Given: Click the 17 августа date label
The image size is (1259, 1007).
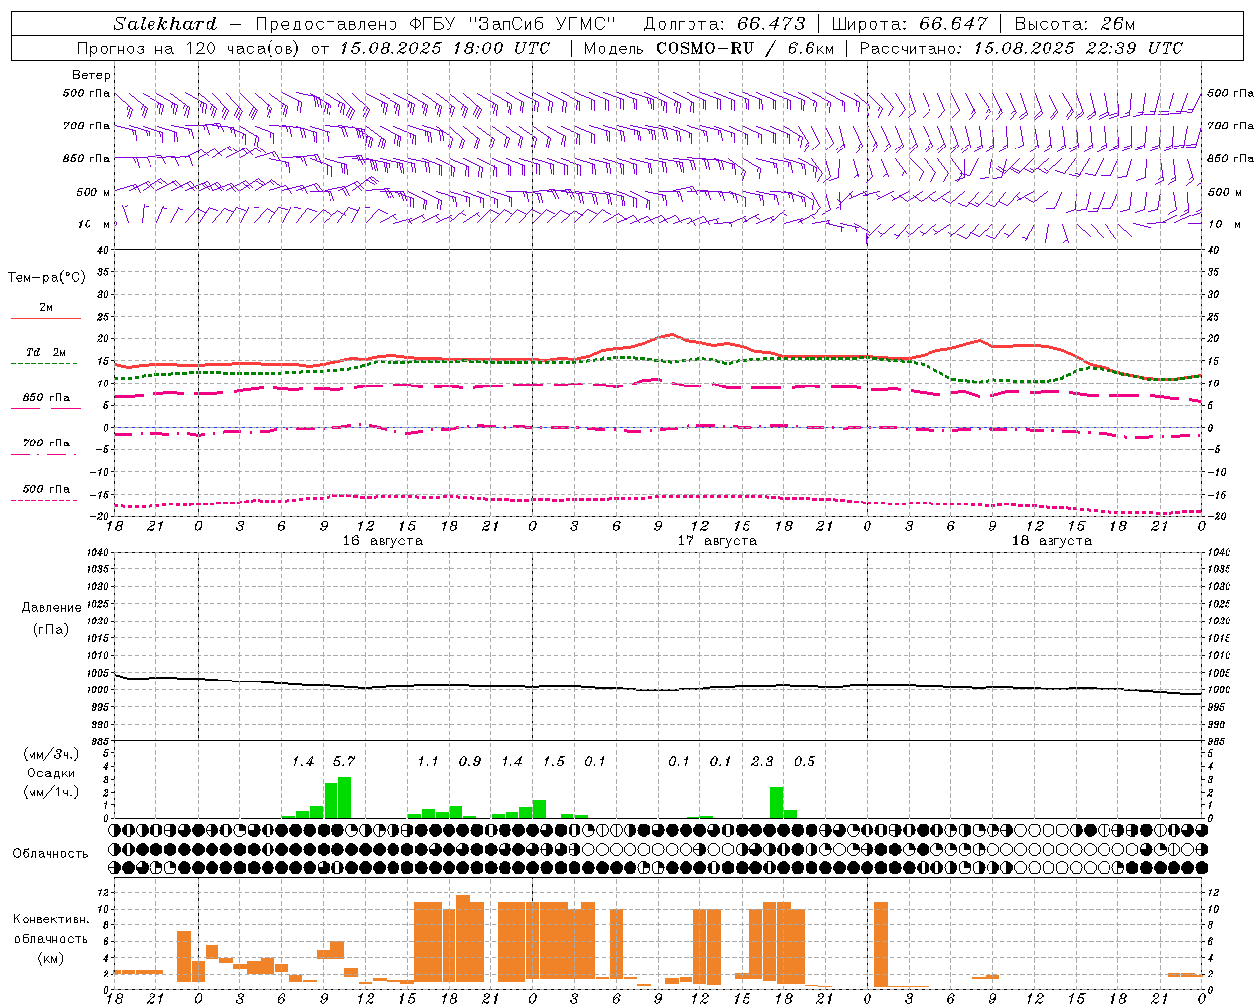Looking at the screenshot, I should [x=717, y=541].
